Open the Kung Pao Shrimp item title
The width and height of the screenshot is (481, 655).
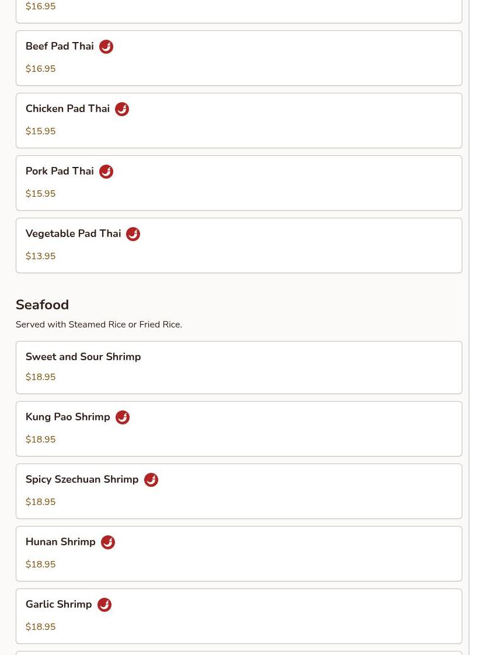coord(68,417)
